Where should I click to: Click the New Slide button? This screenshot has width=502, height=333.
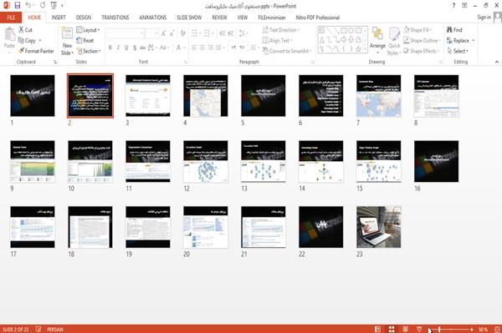(67, 41)
